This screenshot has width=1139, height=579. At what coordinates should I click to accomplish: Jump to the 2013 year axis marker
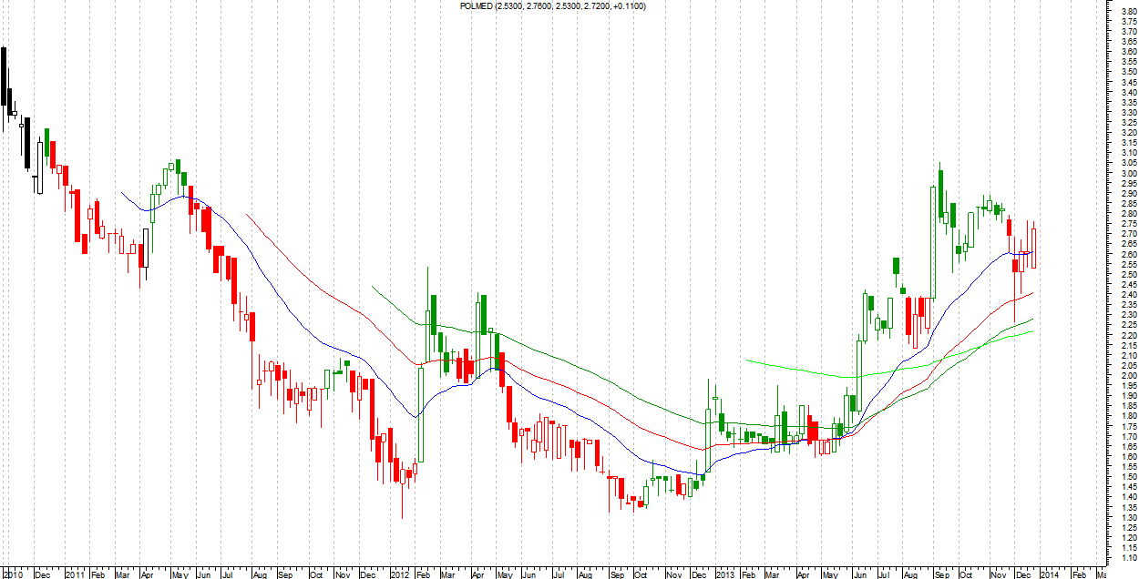tap(724, 574)
